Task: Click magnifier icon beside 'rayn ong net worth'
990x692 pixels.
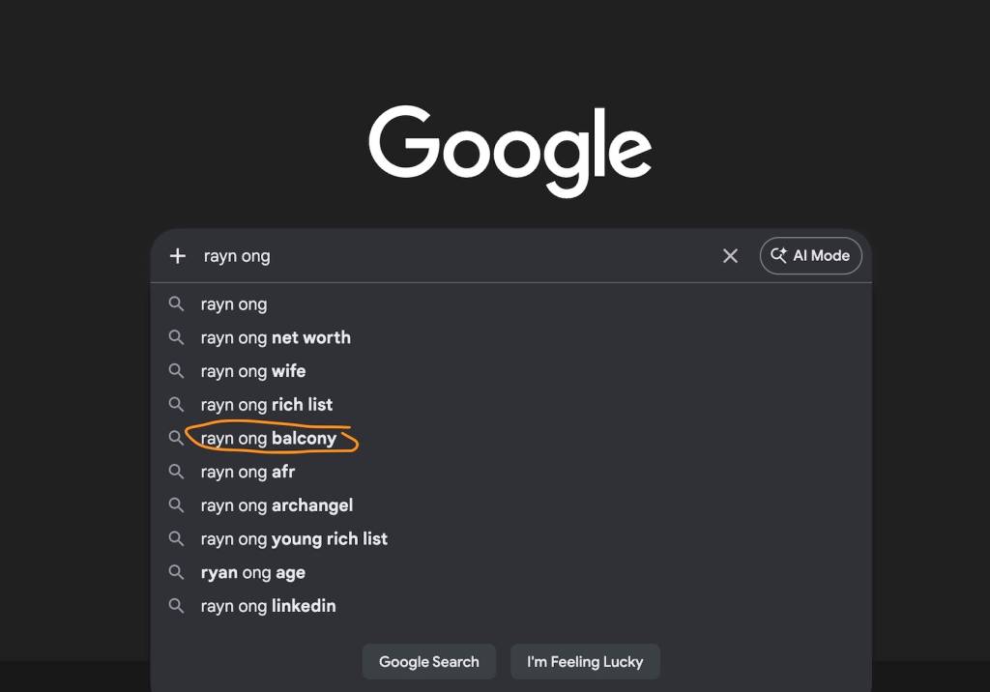Action: pyautogui.click(x=176, y=337)
